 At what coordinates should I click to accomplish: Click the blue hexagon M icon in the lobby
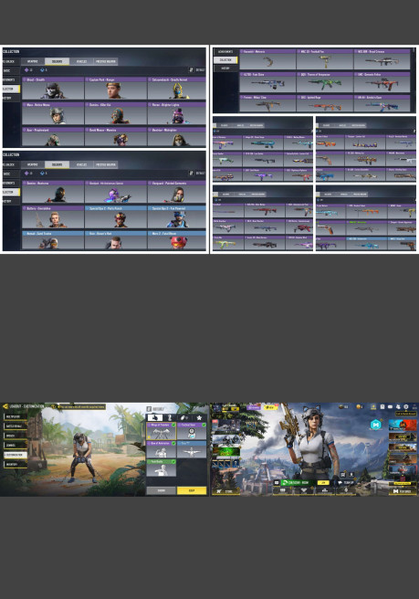[376, 425]
